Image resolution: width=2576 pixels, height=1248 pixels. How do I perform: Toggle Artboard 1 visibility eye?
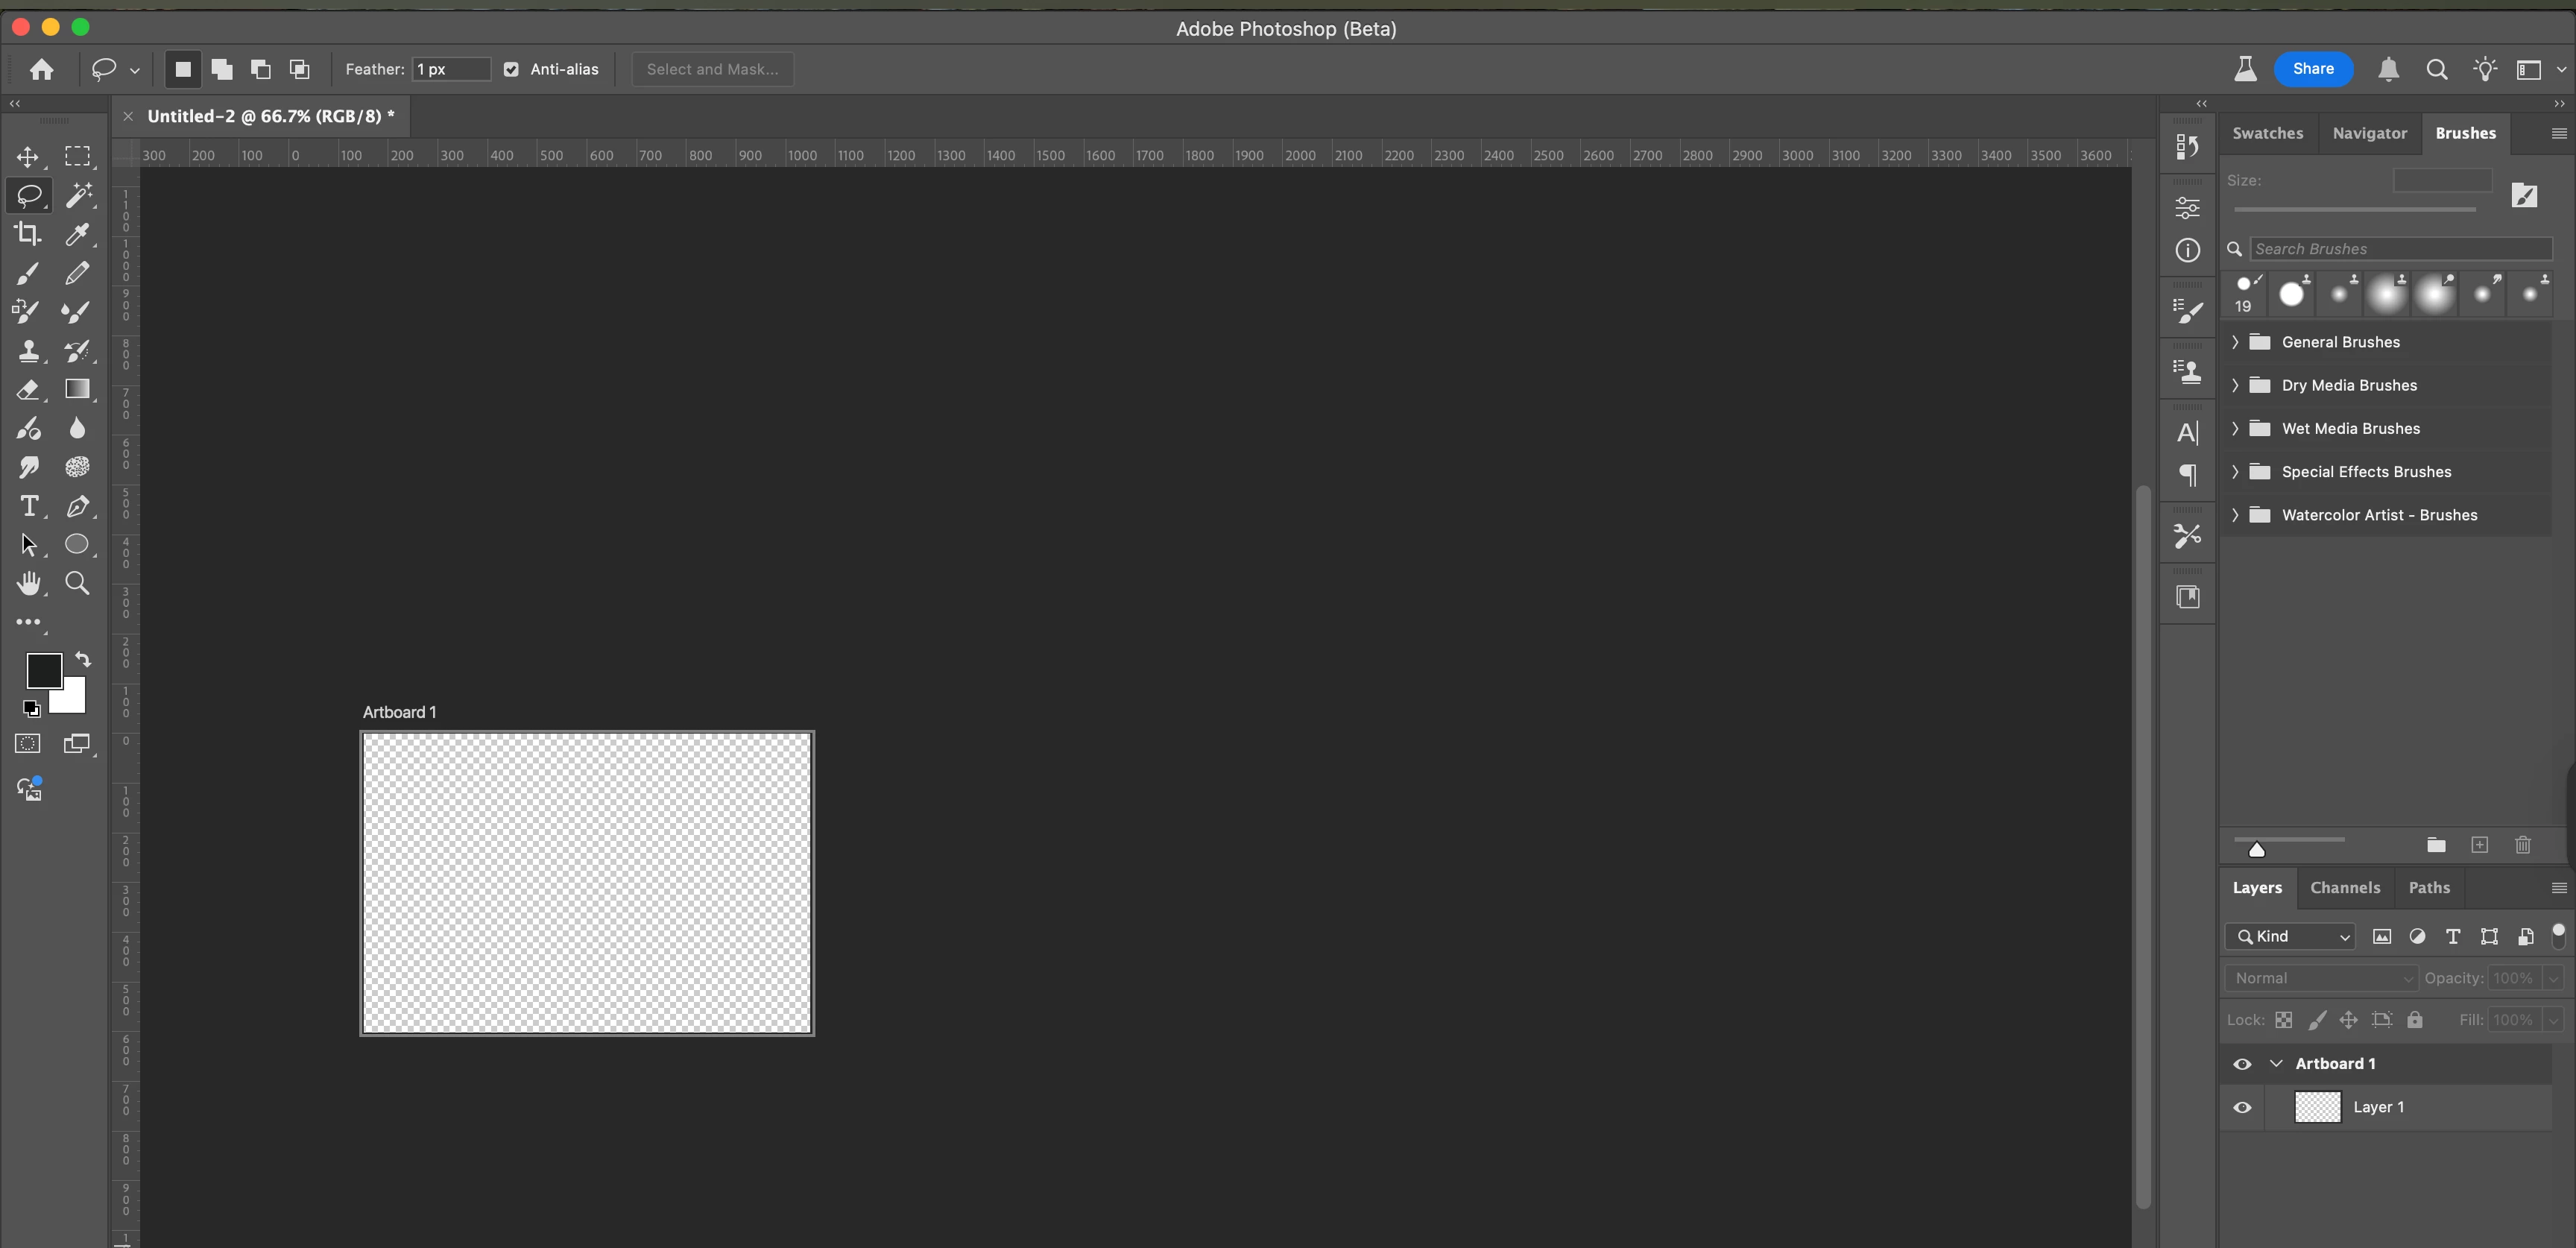(2242, 1064)
